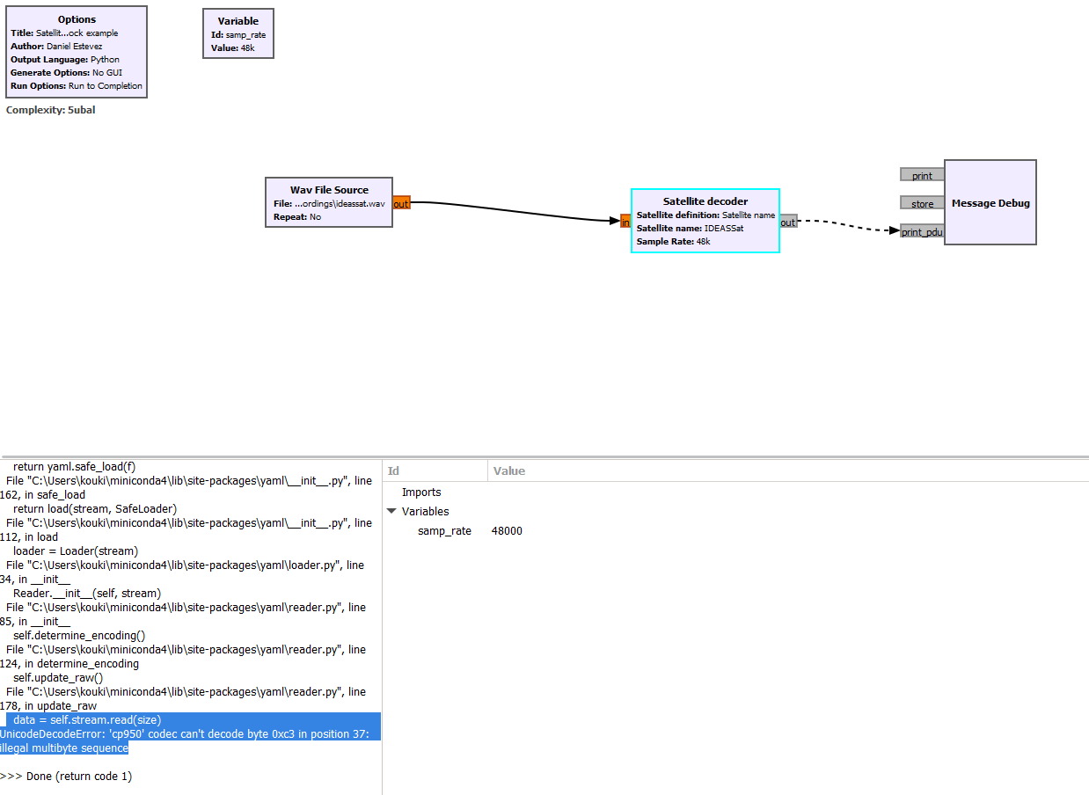Click the 'Satellite definition: Satellite name' text
1089x795 pixels.
pos(705,215)
